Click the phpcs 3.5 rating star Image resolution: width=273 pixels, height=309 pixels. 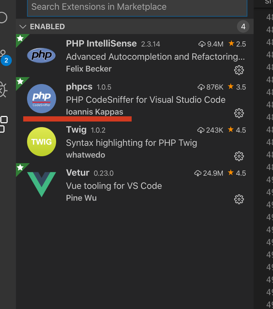[231, 86]
